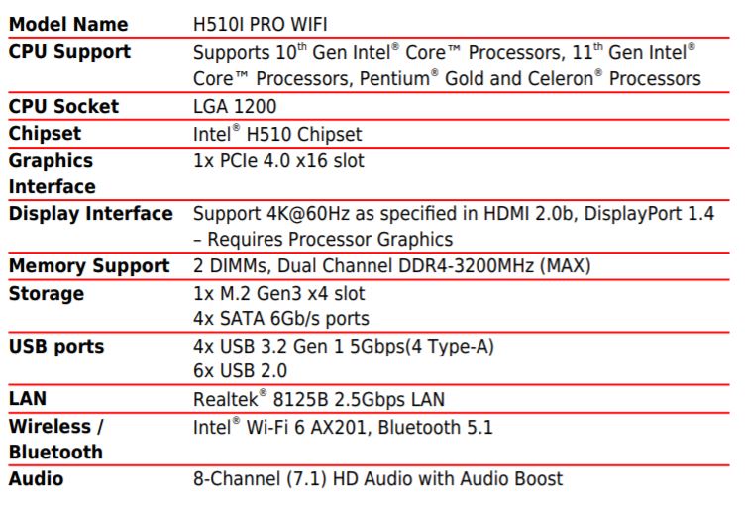Click the LGA 1200 socket value
The image size is (745, 508).
(x=235, y=106)
